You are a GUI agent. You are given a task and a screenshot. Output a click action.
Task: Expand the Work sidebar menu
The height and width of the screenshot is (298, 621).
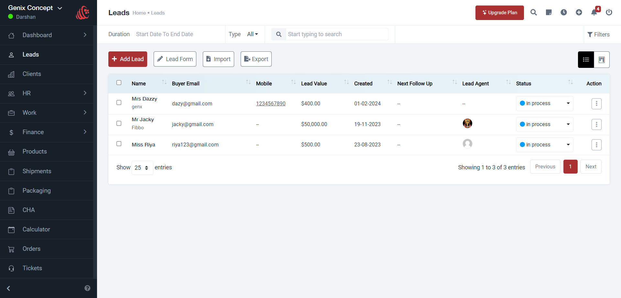click(x=47, y=113)
